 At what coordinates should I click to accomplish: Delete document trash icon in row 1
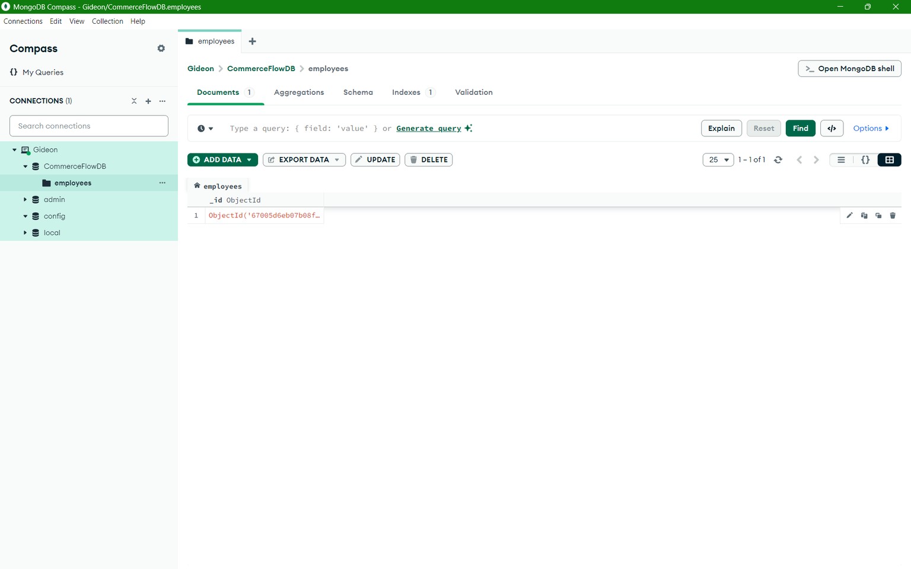tap(893, 216)
